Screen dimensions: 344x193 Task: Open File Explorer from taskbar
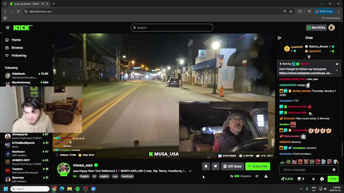pyautogui.click(x=70, y=189)
